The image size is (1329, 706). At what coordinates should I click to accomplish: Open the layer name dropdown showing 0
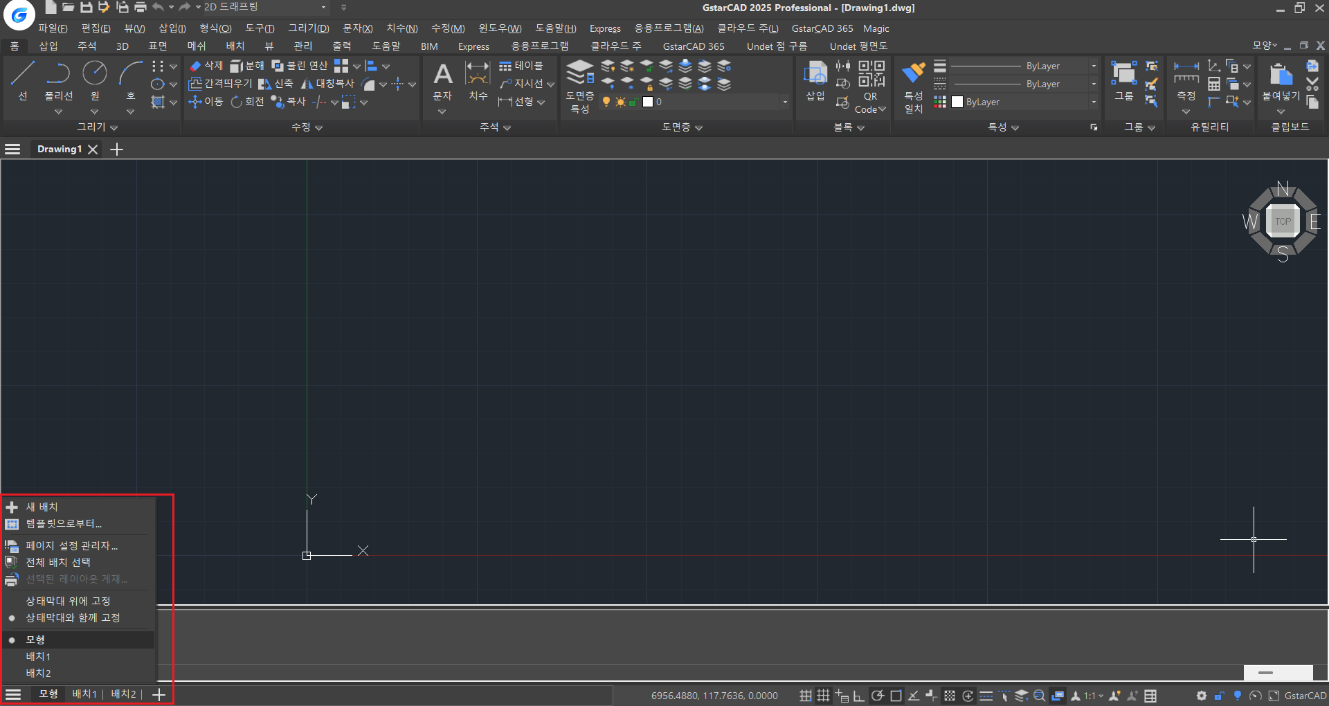pos(785,102)
